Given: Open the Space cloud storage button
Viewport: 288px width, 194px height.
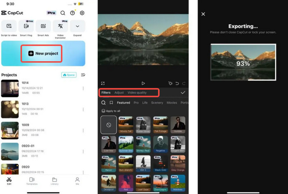Looking at the screenshot, I should coord(70,75).
